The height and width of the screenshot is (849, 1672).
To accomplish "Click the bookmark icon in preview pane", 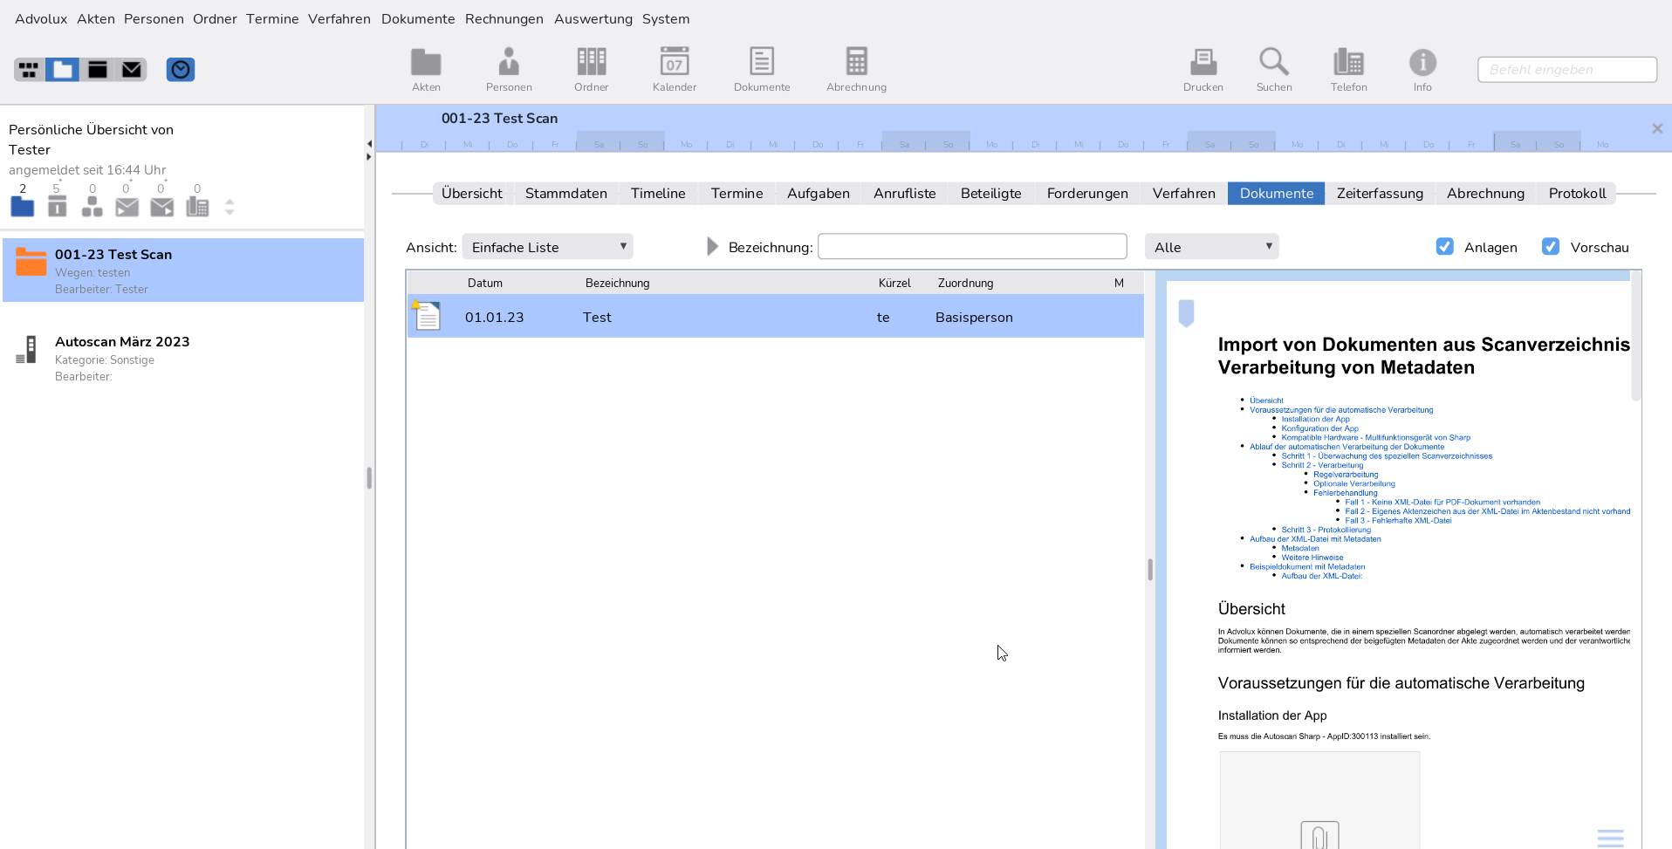I will (x=1186, y=313).
